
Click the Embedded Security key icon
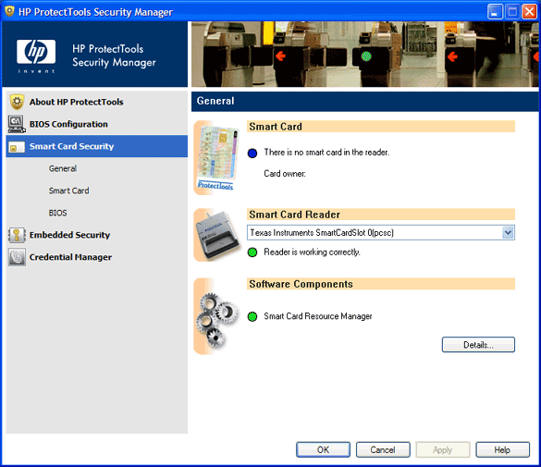coord(17,235)
